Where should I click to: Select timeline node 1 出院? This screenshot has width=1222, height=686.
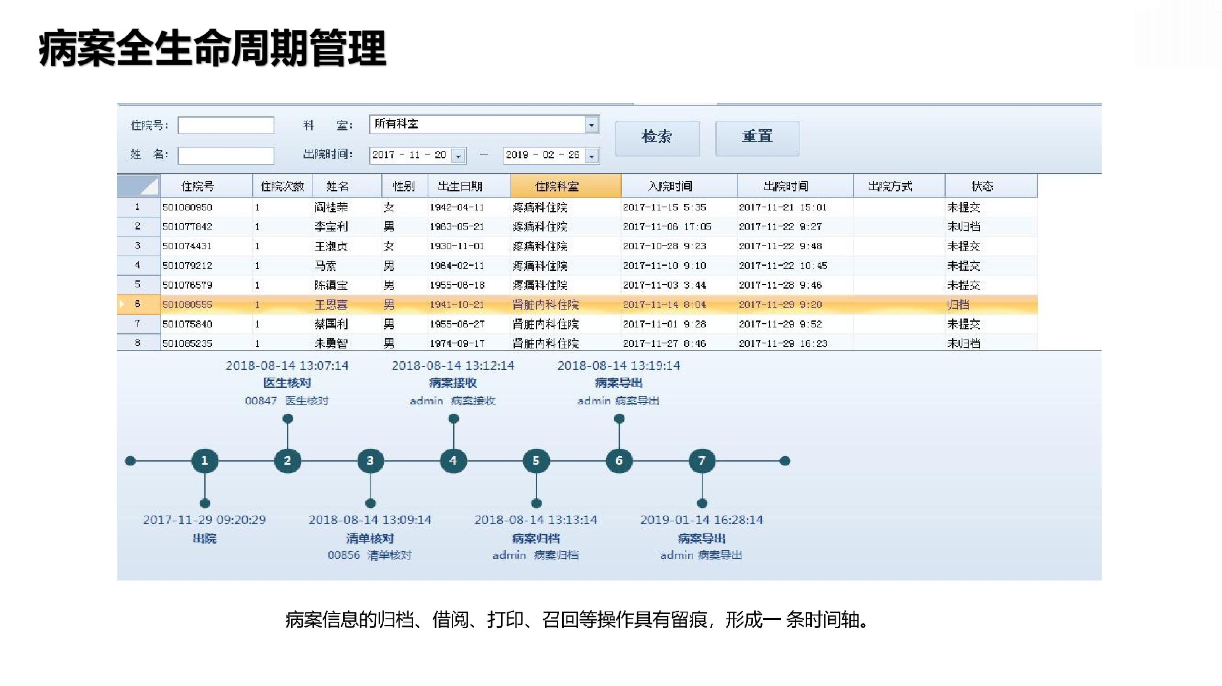(204, 460)
